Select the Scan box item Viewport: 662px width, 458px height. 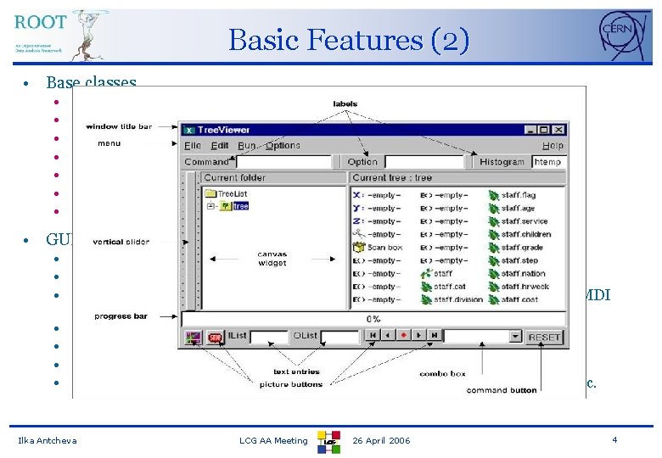tap(378, 247)
